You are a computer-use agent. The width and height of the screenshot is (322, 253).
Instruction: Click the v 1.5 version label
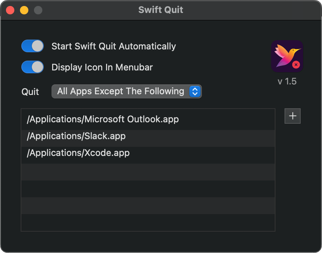(x=287, y=81)
